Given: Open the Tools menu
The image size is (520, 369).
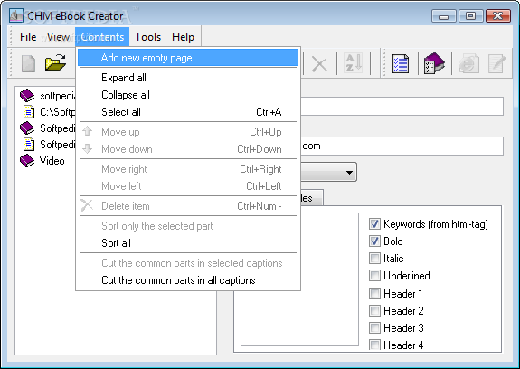Looking at the screenshot, I should 148,37.
